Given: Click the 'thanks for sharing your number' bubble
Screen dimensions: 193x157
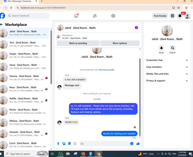Looking at the screenshot, I should [119, 133].
